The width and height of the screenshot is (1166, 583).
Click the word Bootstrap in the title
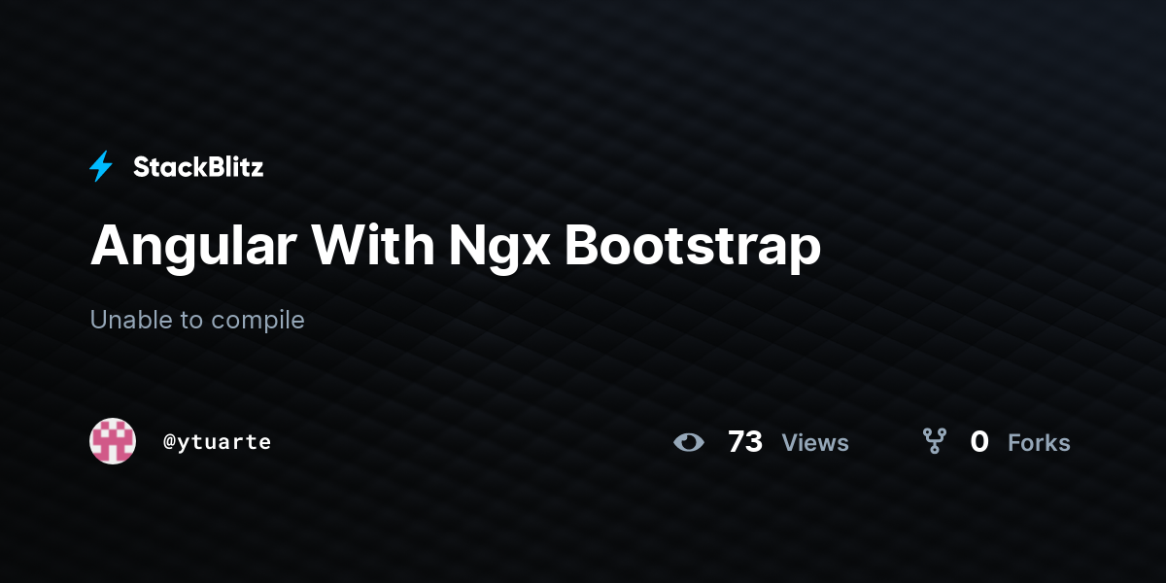(x=693, y=247)
